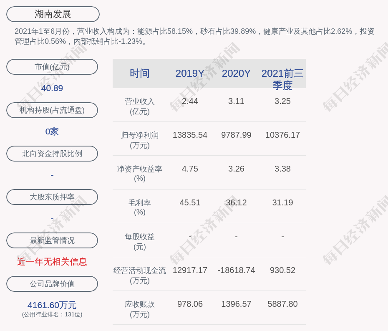The width and height of the screenshot is (388, 331).
Task: Click gross margin value 31.19
Action: point(282,202)
